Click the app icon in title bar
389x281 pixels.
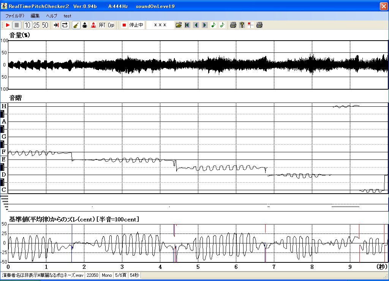pos(4,6)
